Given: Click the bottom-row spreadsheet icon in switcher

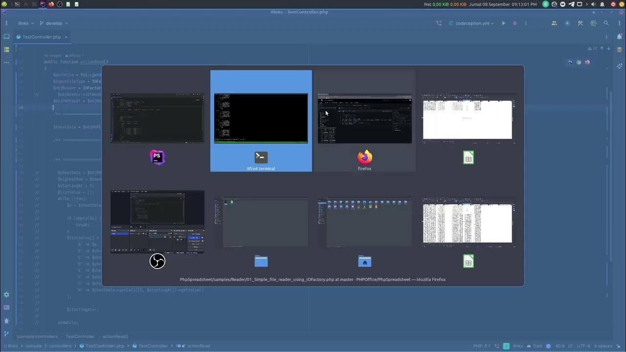Looking at the screenshot, I should pos(469,261).
